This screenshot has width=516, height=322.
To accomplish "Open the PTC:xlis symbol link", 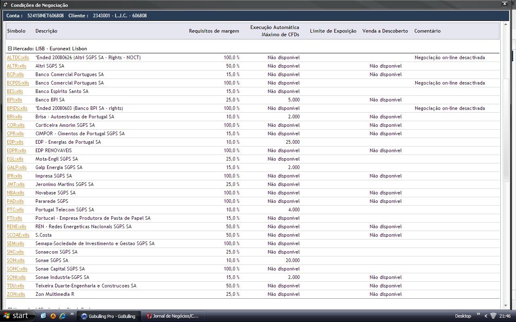I will (15, 210).
